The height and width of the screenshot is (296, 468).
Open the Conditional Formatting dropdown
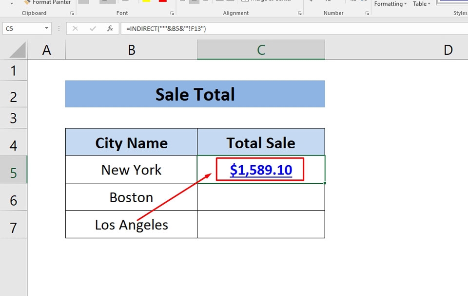(x=390, y=4)
